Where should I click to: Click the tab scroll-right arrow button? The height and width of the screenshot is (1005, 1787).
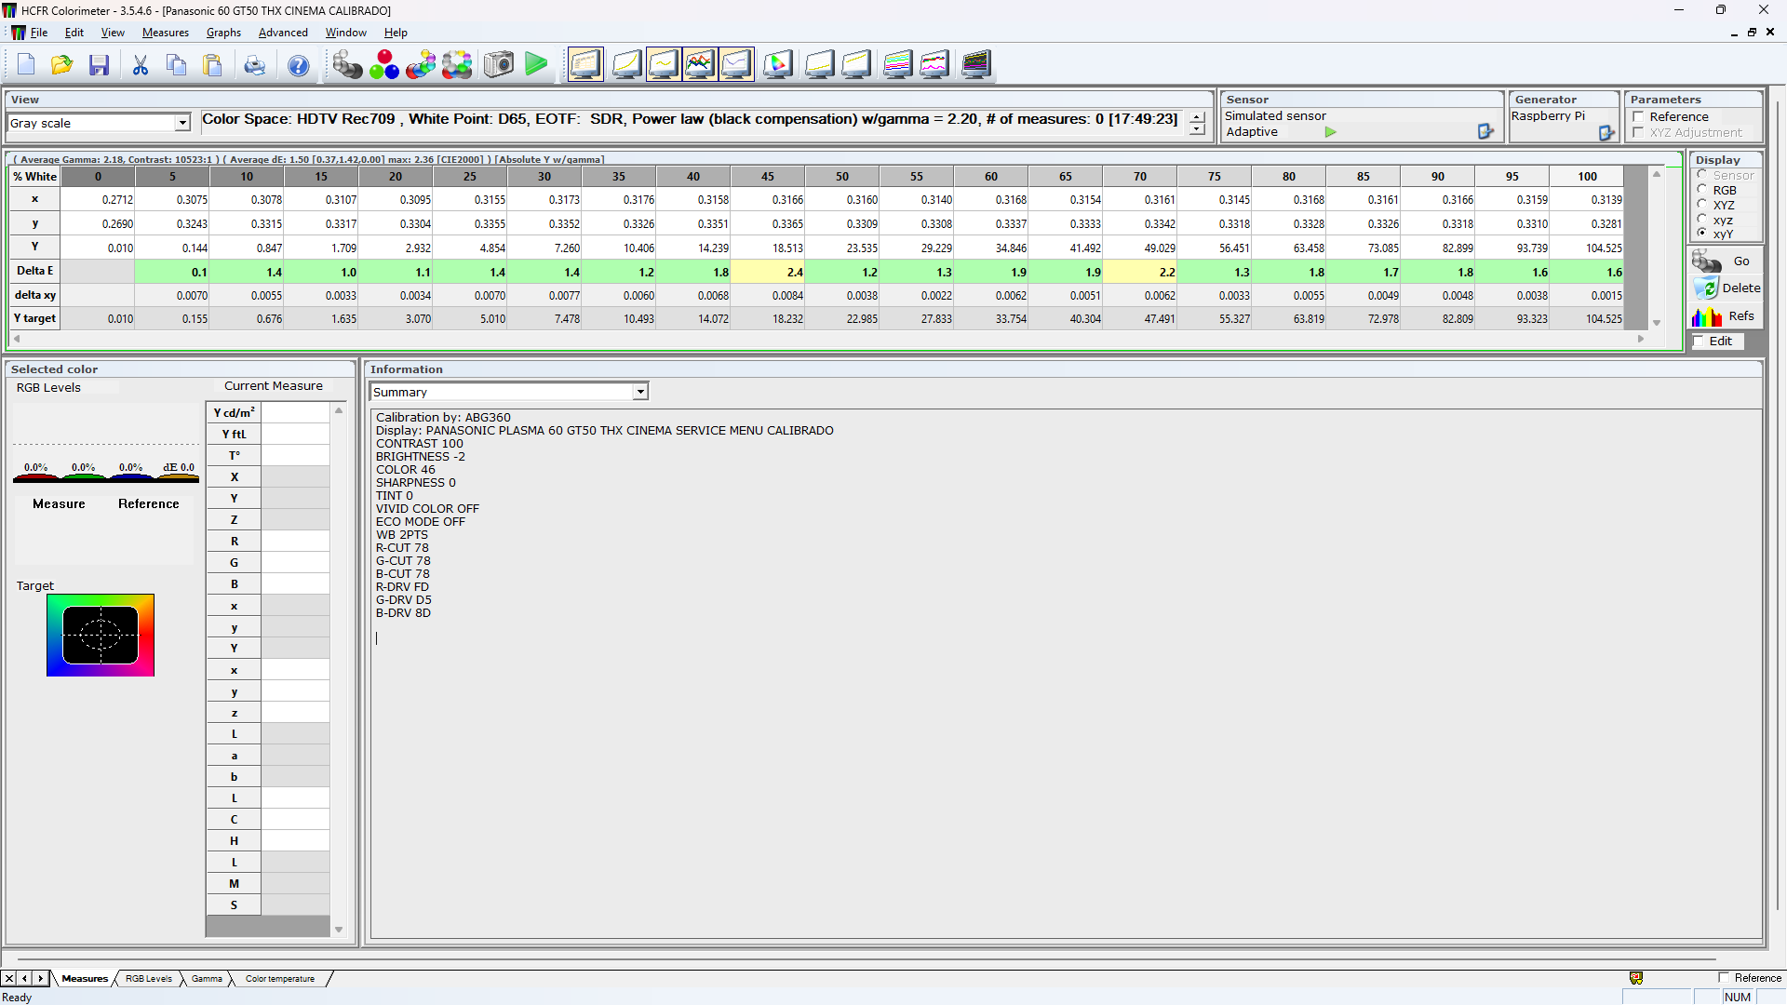point(40,978)
